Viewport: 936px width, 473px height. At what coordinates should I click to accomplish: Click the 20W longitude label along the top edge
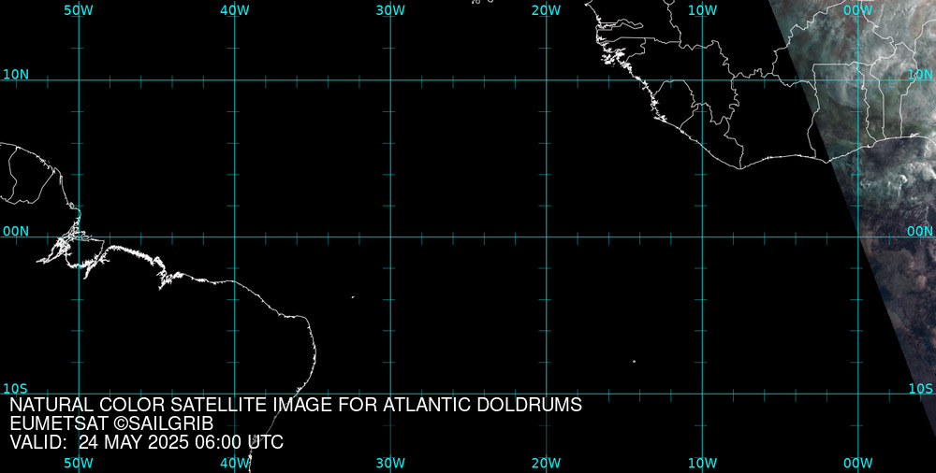click(x=547, y=10)
